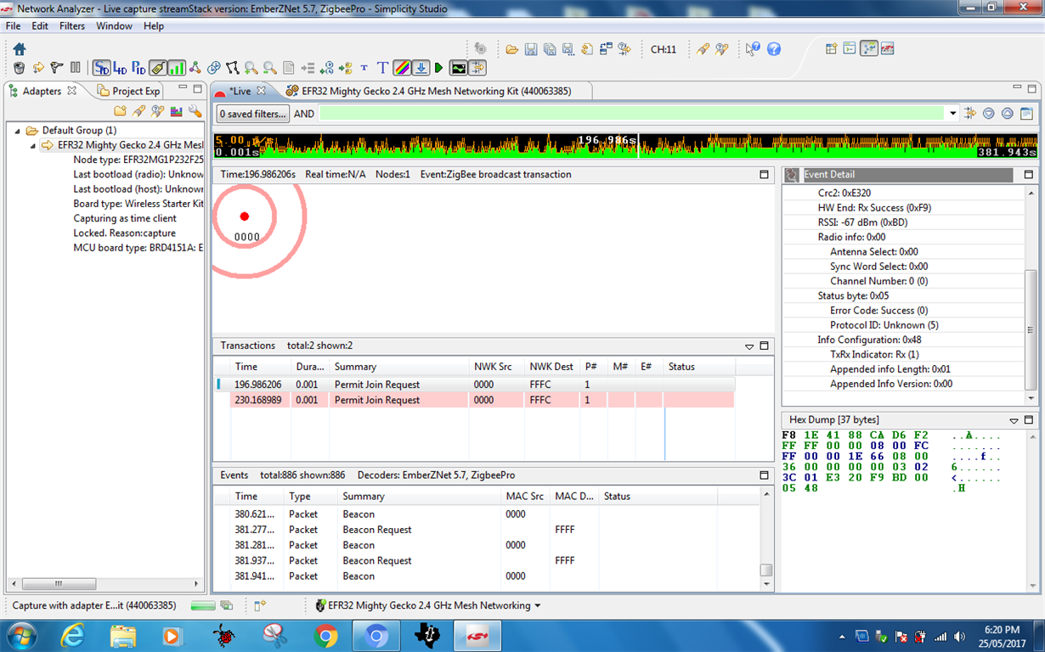Click the green filter expression field
This screenshot has width=1045, height=652.
pyautogui.click(x=633, y=114)
